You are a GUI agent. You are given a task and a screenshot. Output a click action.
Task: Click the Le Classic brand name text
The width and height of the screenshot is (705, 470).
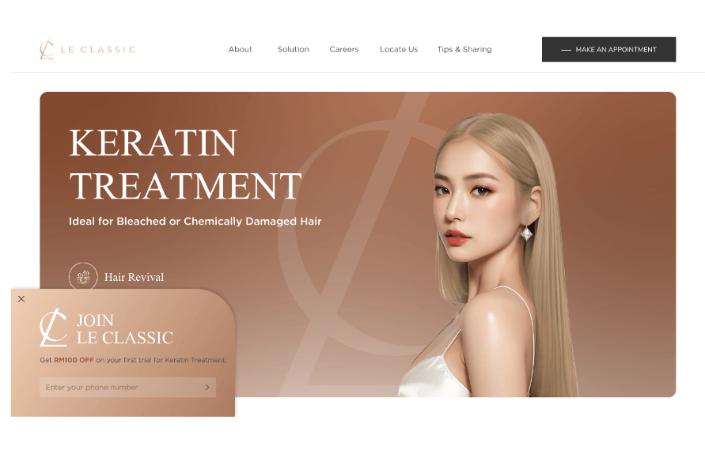98,49
